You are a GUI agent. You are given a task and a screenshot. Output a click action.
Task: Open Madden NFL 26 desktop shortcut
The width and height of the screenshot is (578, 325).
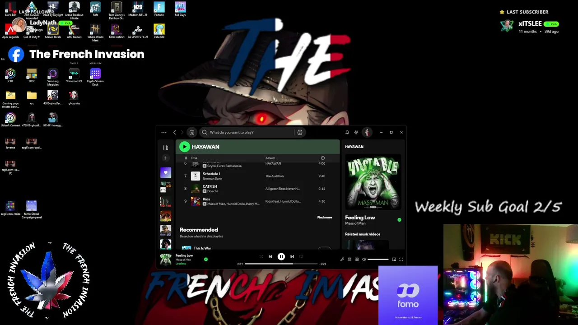pyautogui.click(x=138, y=9)
